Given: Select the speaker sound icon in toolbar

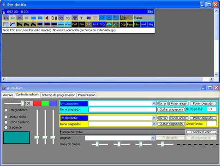Looking at the screenshot, I should click(x=47, y=18).
